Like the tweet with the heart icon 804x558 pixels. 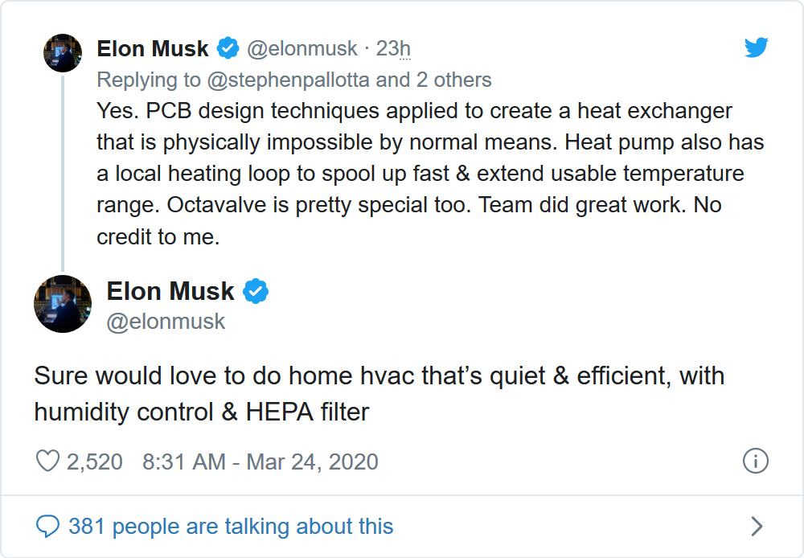point(48,462)
